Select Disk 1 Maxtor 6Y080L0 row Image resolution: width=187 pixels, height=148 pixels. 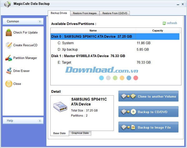tap(88, 56)
